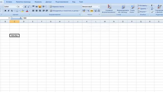163x92 pixels.
Task: Click the insert function fx icon
Action: pyautogui.click(x=20, y=18)
